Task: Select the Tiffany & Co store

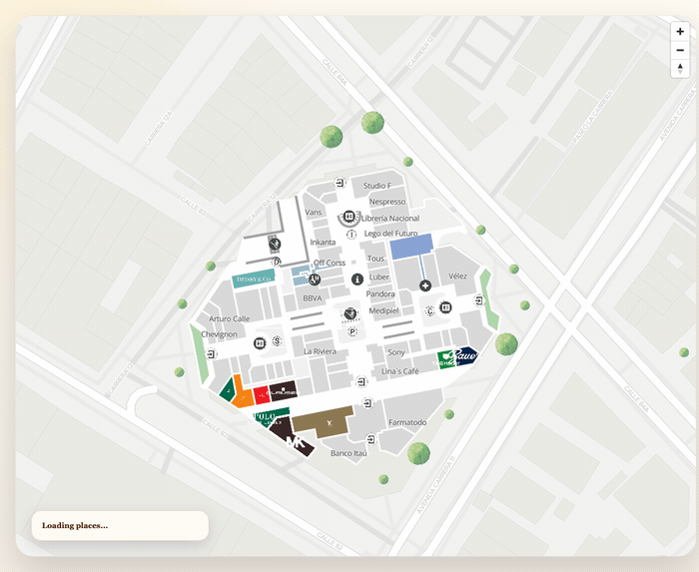Action: [x=254, y=279]
